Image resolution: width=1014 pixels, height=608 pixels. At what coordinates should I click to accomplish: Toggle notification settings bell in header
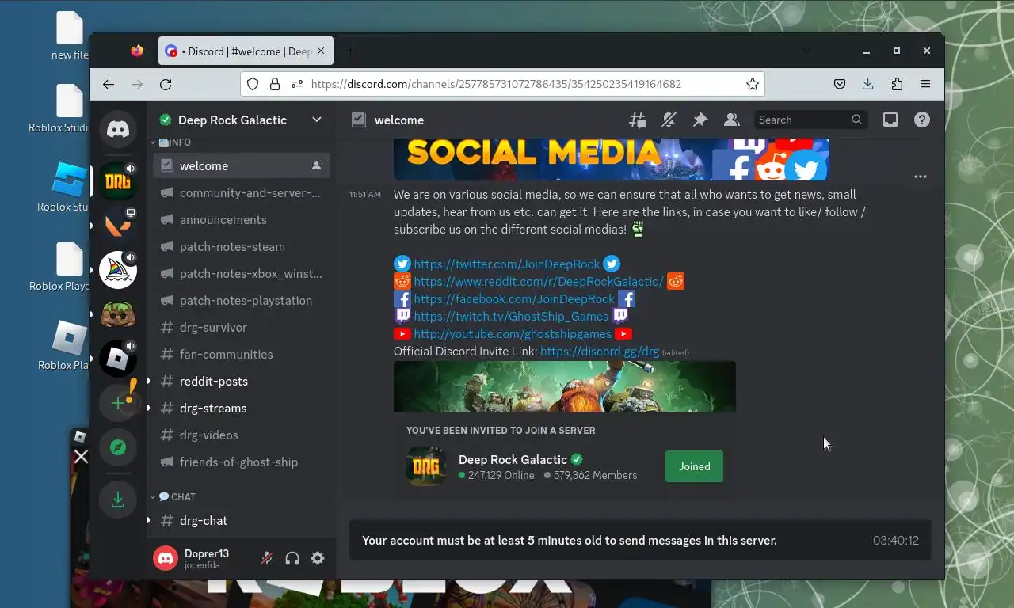(669, 120)
